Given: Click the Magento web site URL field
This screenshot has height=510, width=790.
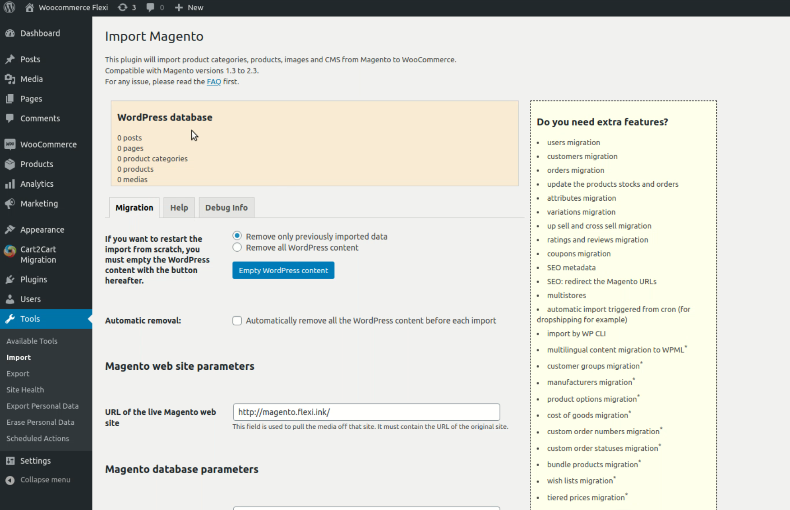Looking at the screenshot, I should pyautogui.click(x=366, y=412).
